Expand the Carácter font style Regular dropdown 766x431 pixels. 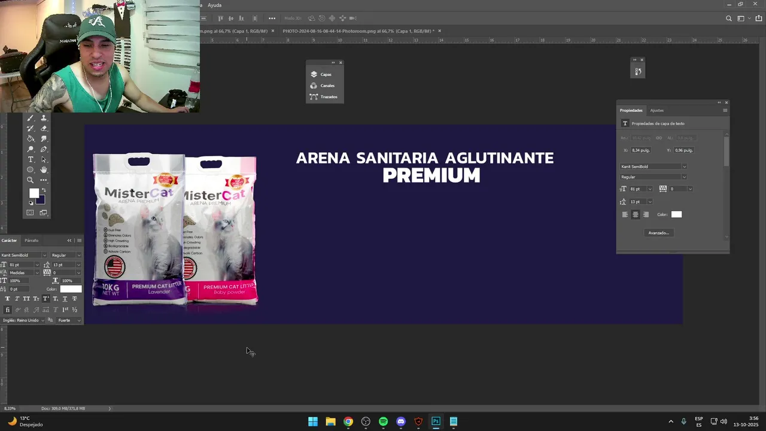[x=78, y=256]
